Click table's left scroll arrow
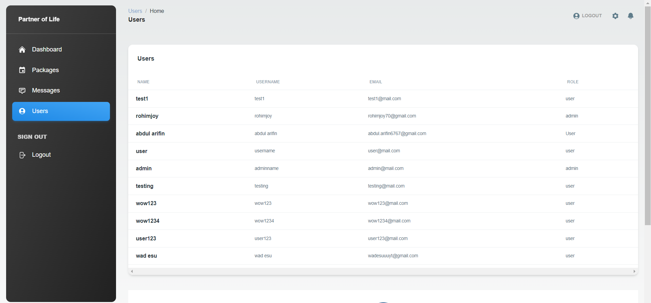This screenshot has width=651, height=303. [132, 271]
